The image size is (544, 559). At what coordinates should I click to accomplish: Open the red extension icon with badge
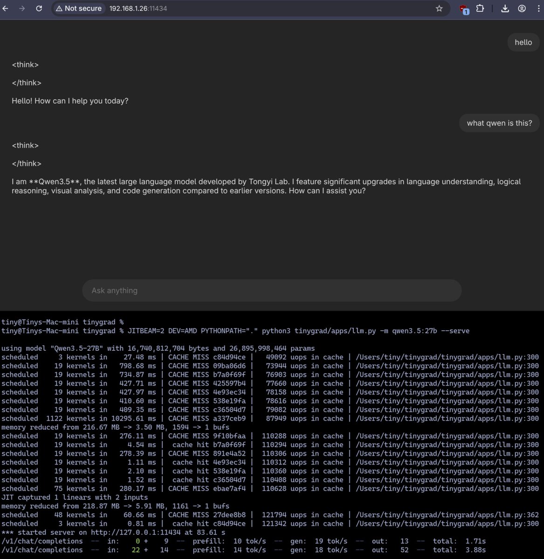464,9
